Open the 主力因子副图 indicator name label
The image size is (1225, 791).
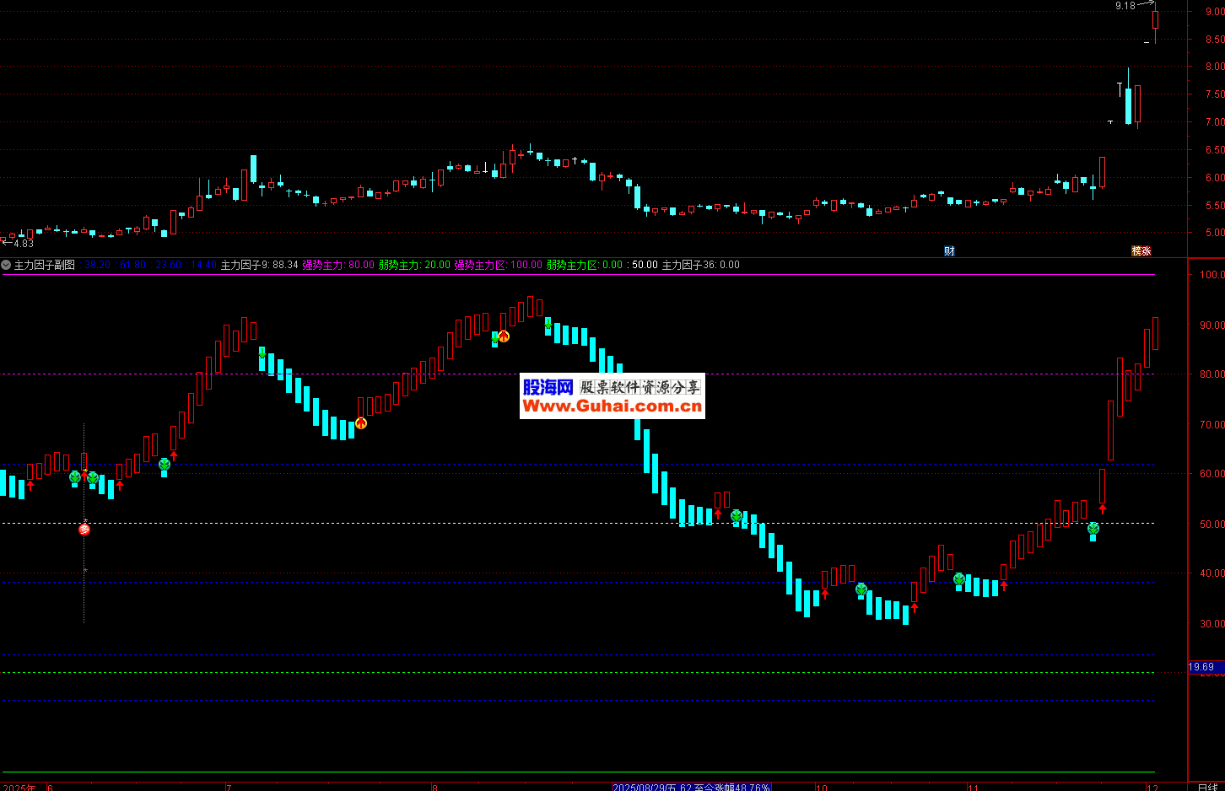(45, 265)
